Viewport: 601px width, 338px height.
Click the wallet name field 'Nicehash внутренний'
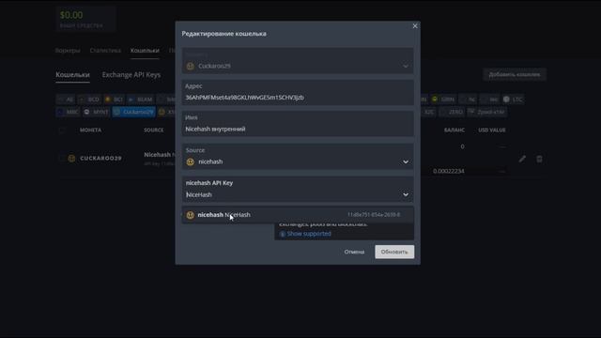[x=298, y=124]
